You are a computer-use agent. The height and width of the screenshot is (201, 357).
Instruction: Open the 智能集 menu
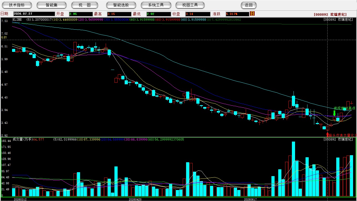pyautogui.click(x=51, y=5)
